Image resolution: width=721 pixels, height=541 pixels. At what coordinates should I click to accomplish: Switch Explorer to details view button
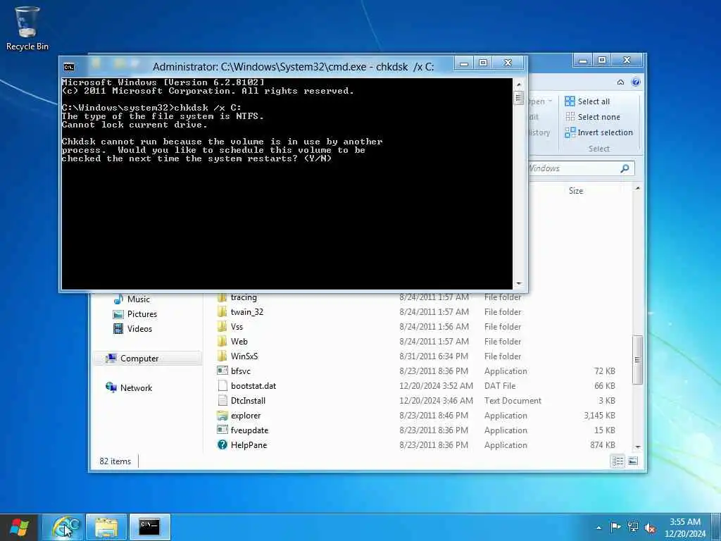coord(618,461)
